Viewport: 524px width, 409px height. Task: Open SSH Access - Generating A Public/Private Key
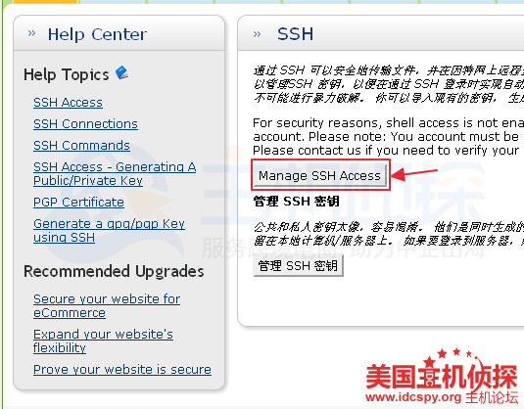tap(115, 173)
